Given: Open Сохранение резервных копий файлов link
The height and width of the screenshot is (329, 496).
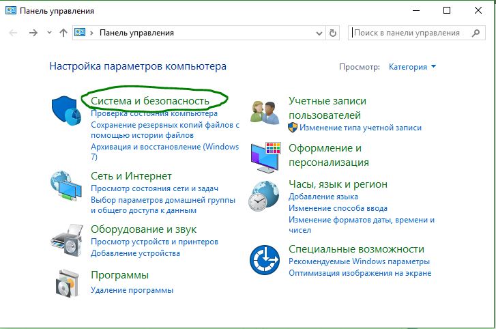Looking at the screenshot, I should pyautogui.click(x=165, y=130).
